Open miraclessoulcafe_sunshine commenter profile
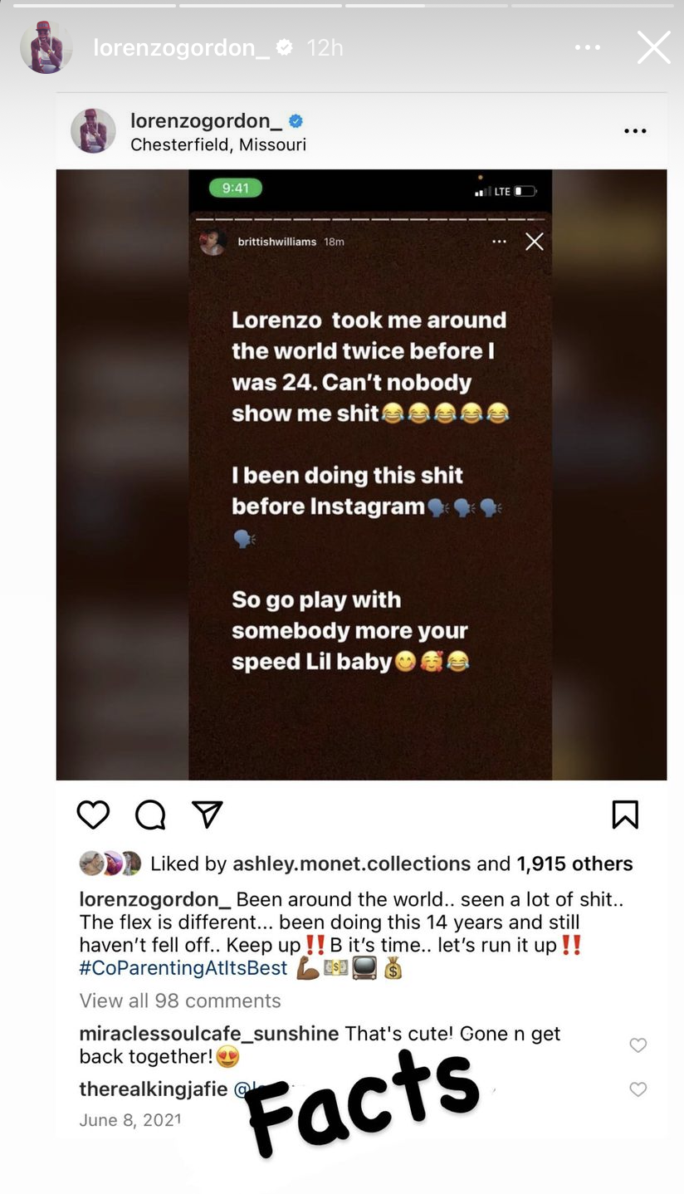The height and width of the screenshot is (1194, 684). (x=208, y=1034)
